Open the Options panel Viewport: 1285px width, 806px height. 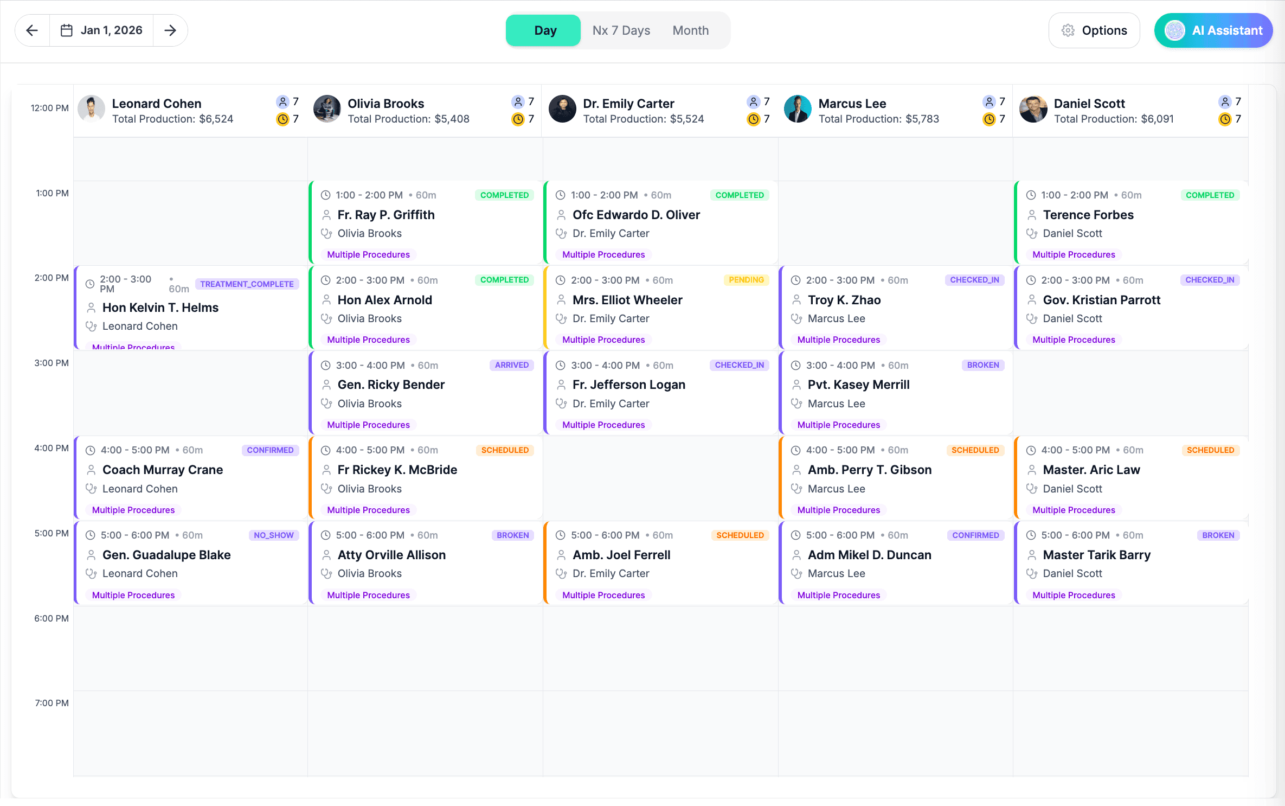[x=1094, y=30]
